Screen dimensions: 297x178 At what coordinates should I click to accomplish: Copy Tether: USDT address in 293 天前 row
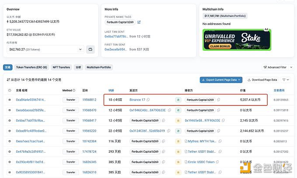(x=220, y=152)
